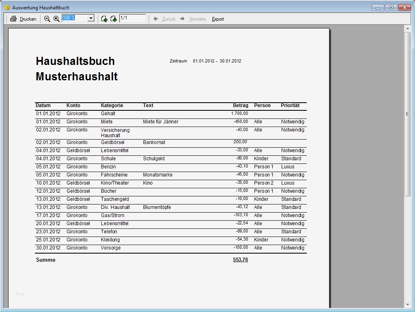Click the Vorwärts label in the toolbar
The image size is (415, 312).
point(197,19)
